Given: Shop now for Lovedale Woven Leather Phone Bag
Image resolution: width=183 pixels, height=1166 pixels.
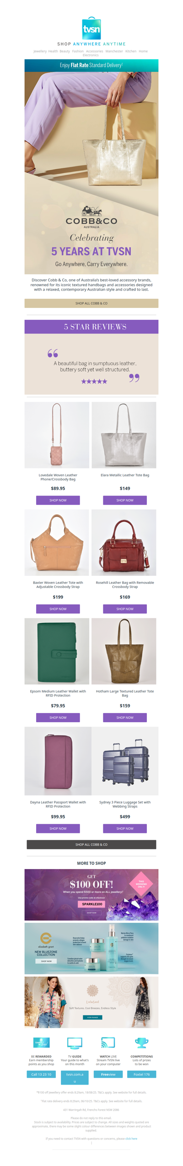Looking at the screenshot, I should click(58, 501).
